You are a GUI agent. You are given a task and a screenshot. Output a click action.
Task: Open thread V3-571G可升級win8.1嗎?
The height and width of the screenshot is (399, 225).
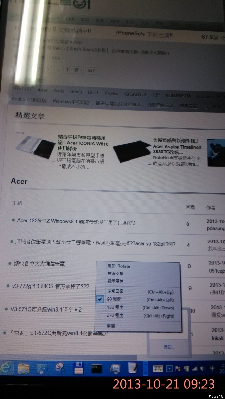click(x=42, y=309)
